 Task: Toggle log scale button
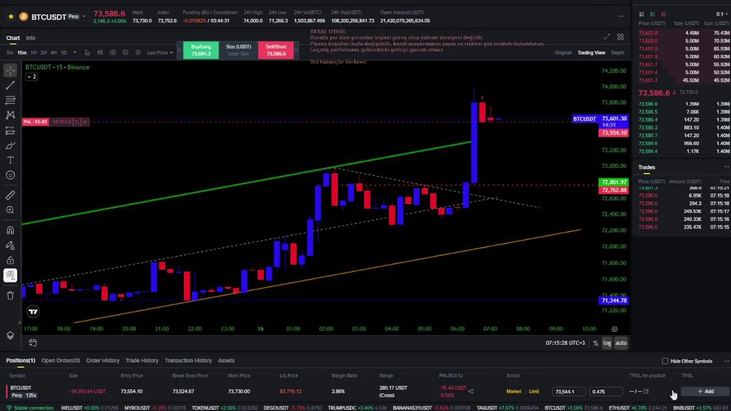(607, 343)
